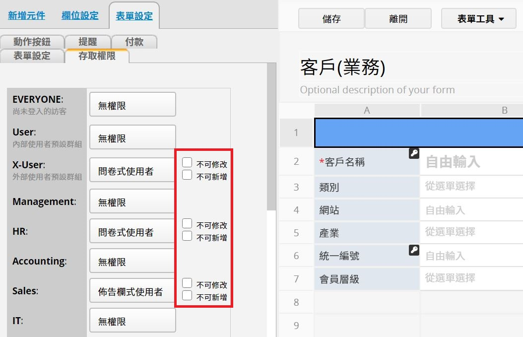Check 不可新增 for Sales group

point(187,296)
